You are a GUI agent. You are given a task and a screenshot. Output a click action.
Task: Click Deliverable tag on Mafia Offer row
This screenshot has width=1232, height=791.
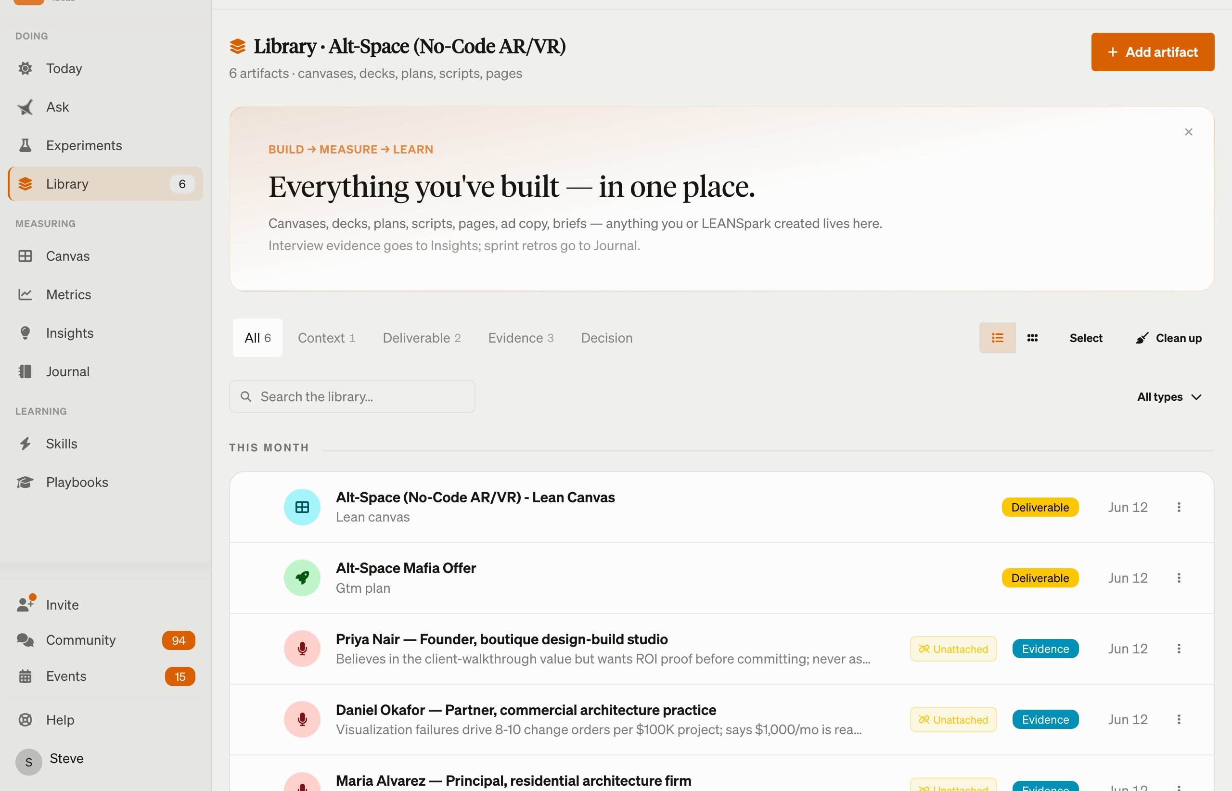(1040, 578)
